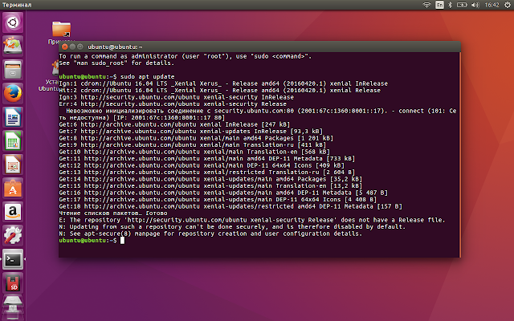514x321 pixels.
Task: Open the Examples folder on desktop
Action: (x=61, y=30)
